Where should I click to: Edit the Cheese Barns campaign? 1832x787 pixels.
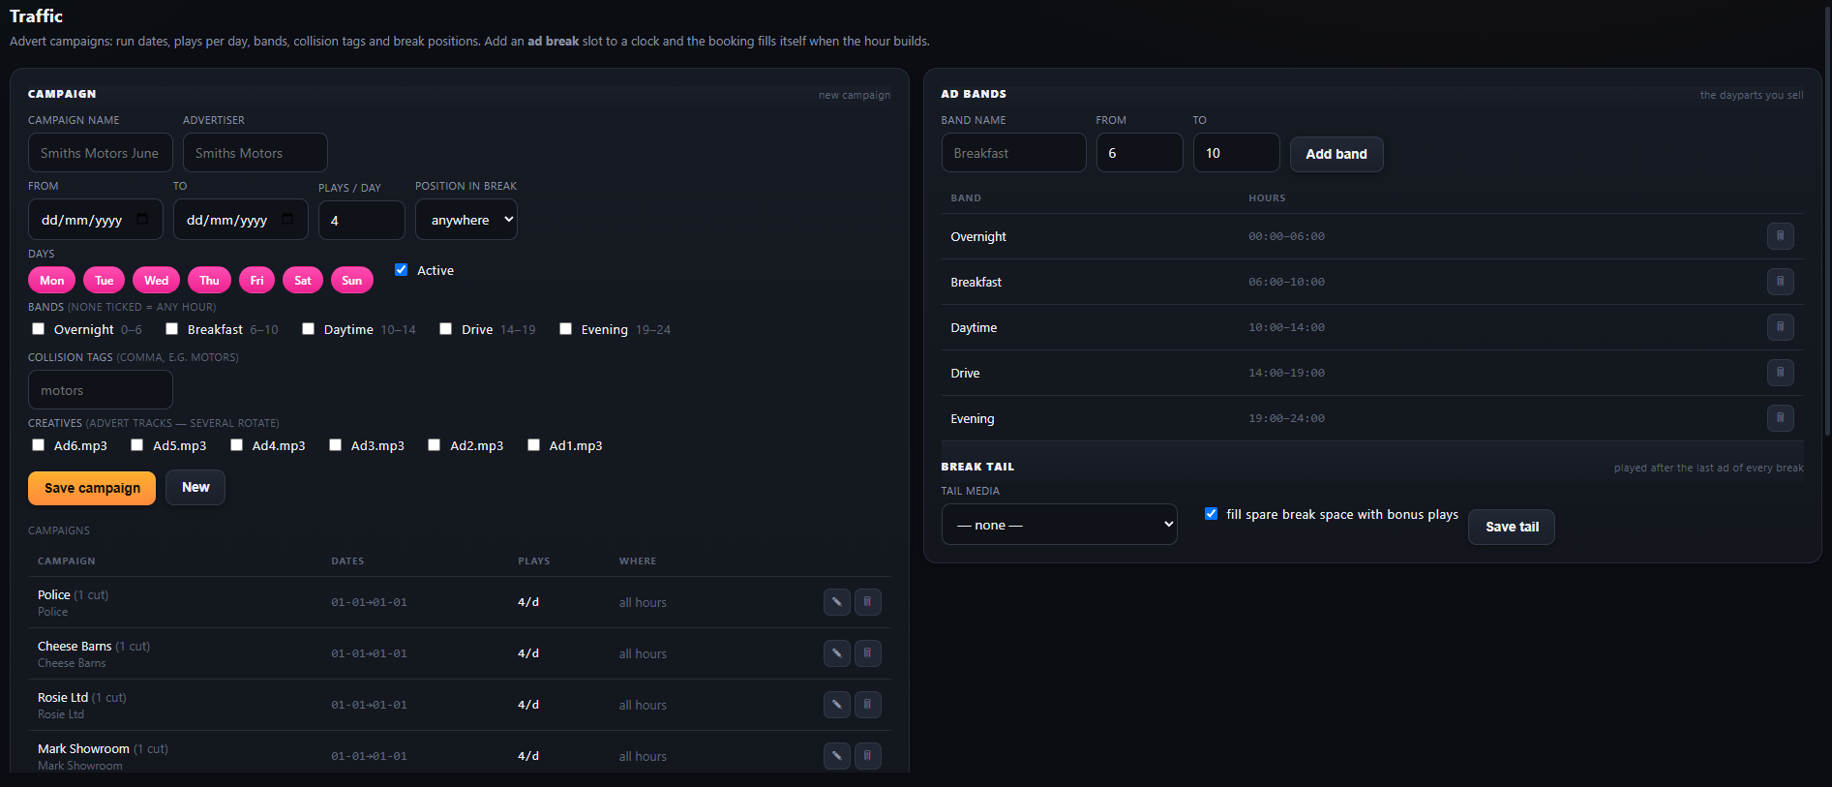tap(837, 653)
